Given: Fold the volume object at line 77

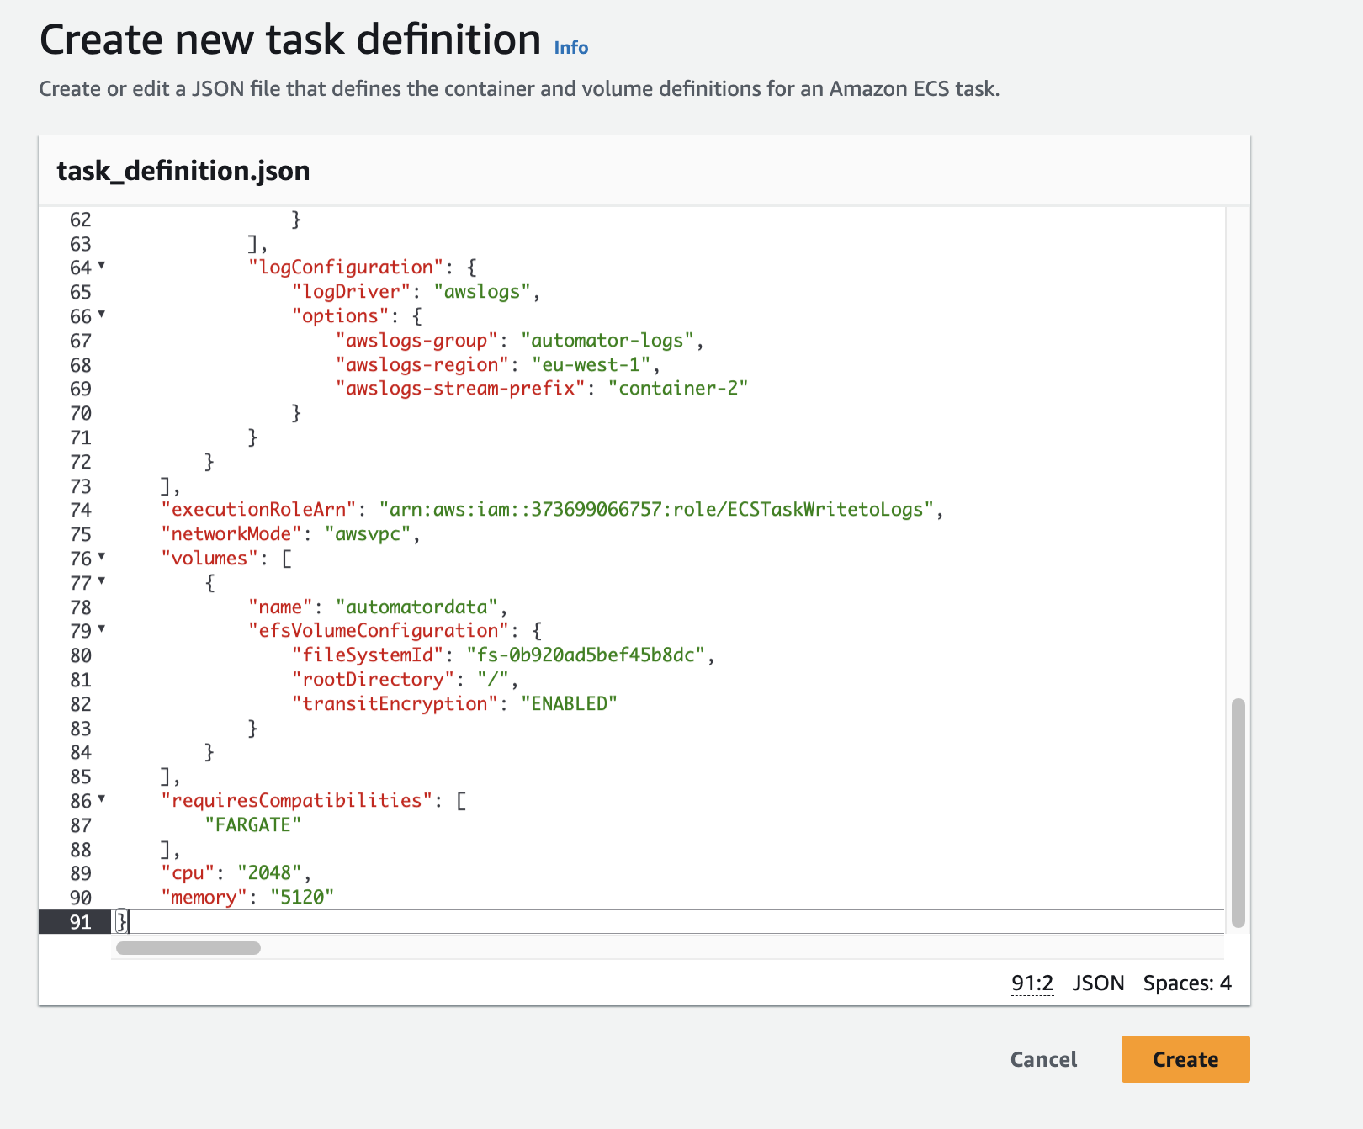Looking at the screenshot, I should click(102, 581).
